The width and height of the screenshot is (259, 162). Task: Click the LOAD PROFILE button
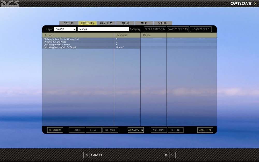(x=201, y=29)
